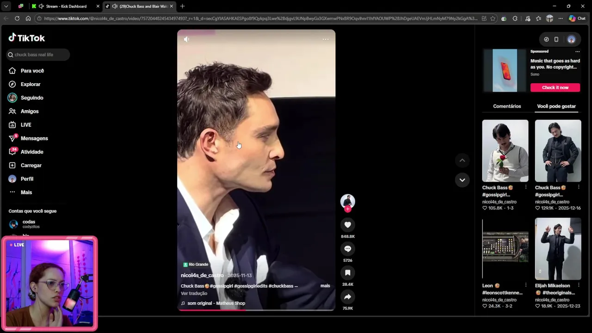Open Chuck Bass video with 129.1K likes
Viewport: 592px width, 333px height.
tap(558, 151)
